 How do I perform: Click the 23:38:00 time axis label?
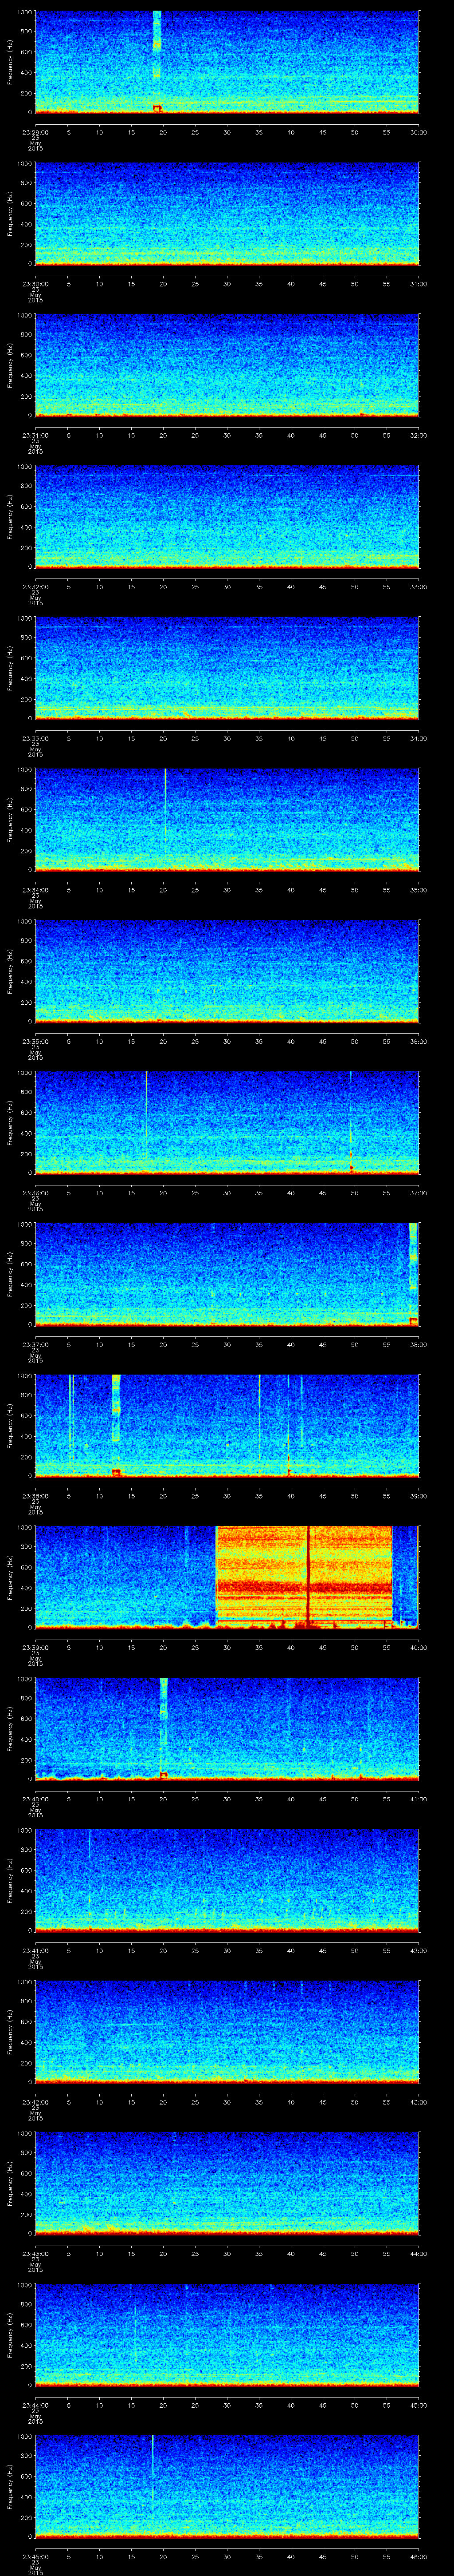(36, 1496)
